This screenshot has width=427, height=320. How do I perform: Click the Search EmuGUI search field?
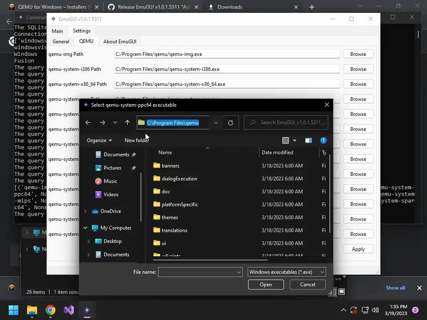[x=286, y=122]
